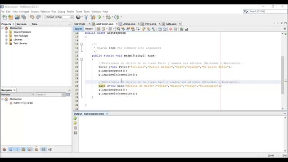Click the Clean and Build Project icon
288x162 pixels.
coord(93,17)
